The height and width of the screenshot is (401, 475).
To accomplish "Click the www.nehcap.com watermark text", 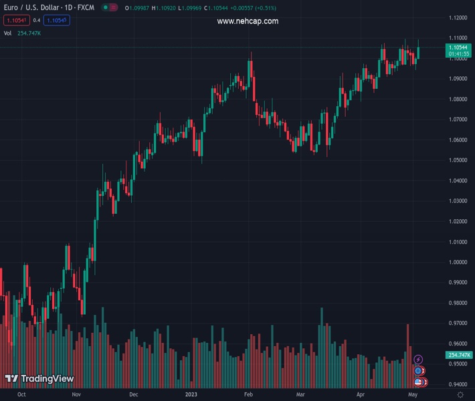I will pos(248,21).
